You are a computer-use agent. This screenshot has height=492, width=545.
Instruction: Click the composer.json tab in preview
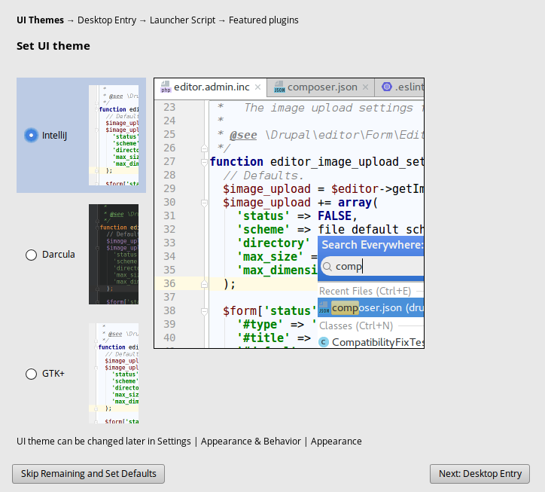point(322,87)
